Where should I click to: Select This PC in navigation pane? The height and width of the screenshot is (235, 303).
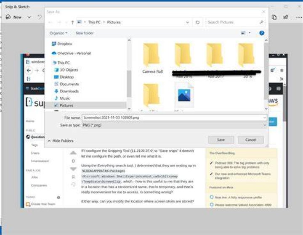pyautogui.click(x=61, y=63)
